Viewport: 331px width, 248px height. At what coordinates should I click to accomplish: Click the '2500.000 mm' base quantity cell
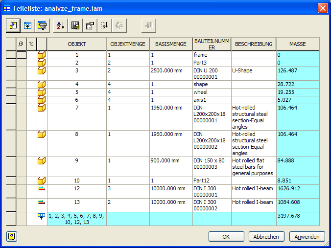[171, 73]
